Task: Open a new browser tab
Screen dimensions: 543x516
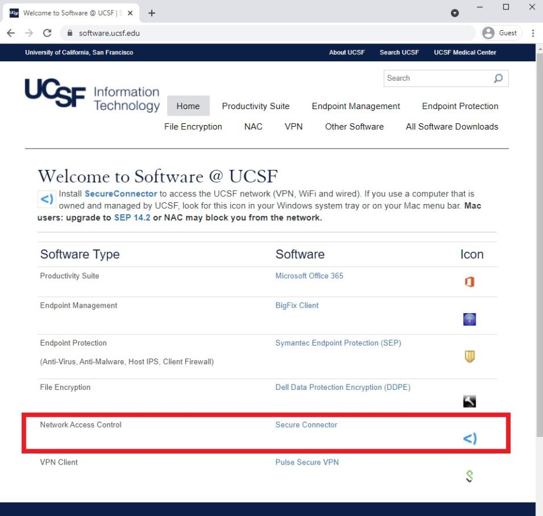Action: tap(152, 13)
